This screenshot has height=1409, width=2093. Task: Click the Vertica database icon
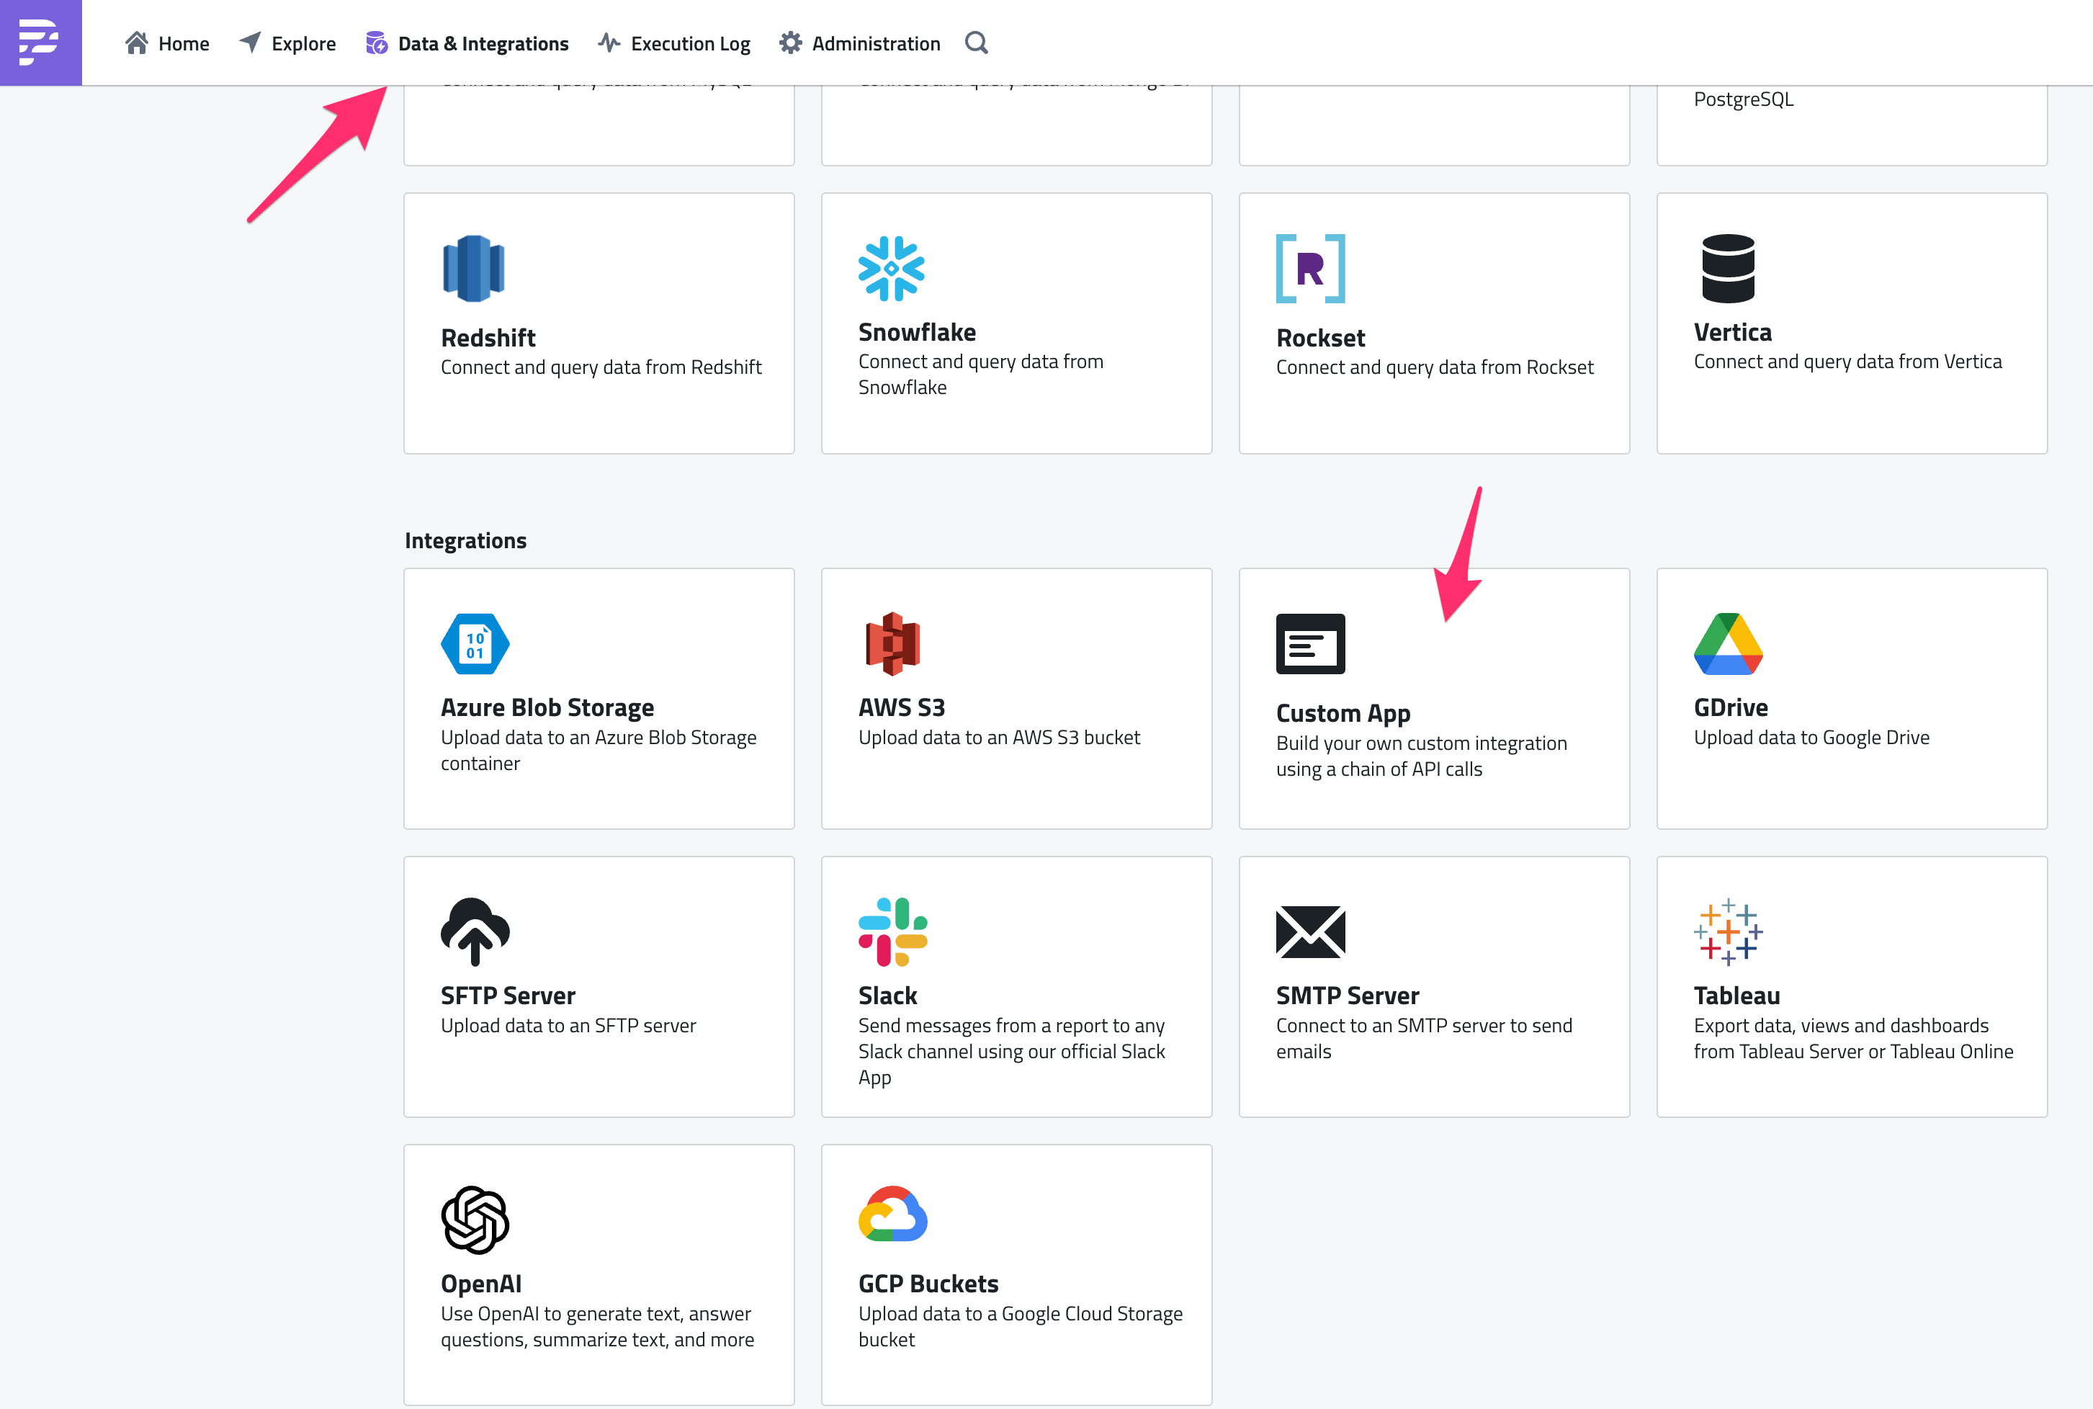click(x=1727, y=268)
